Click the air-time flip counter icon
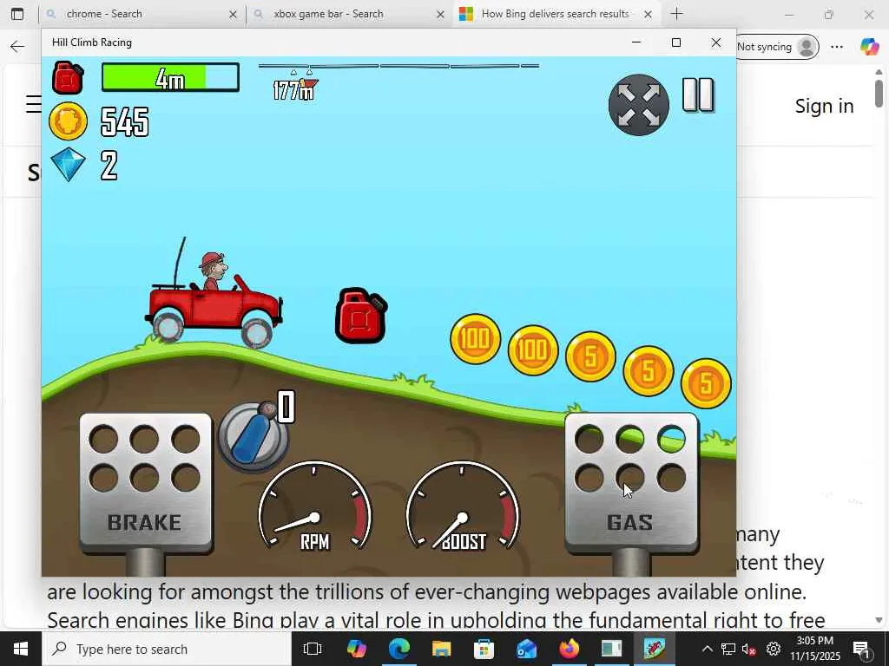 coord(253,437)
